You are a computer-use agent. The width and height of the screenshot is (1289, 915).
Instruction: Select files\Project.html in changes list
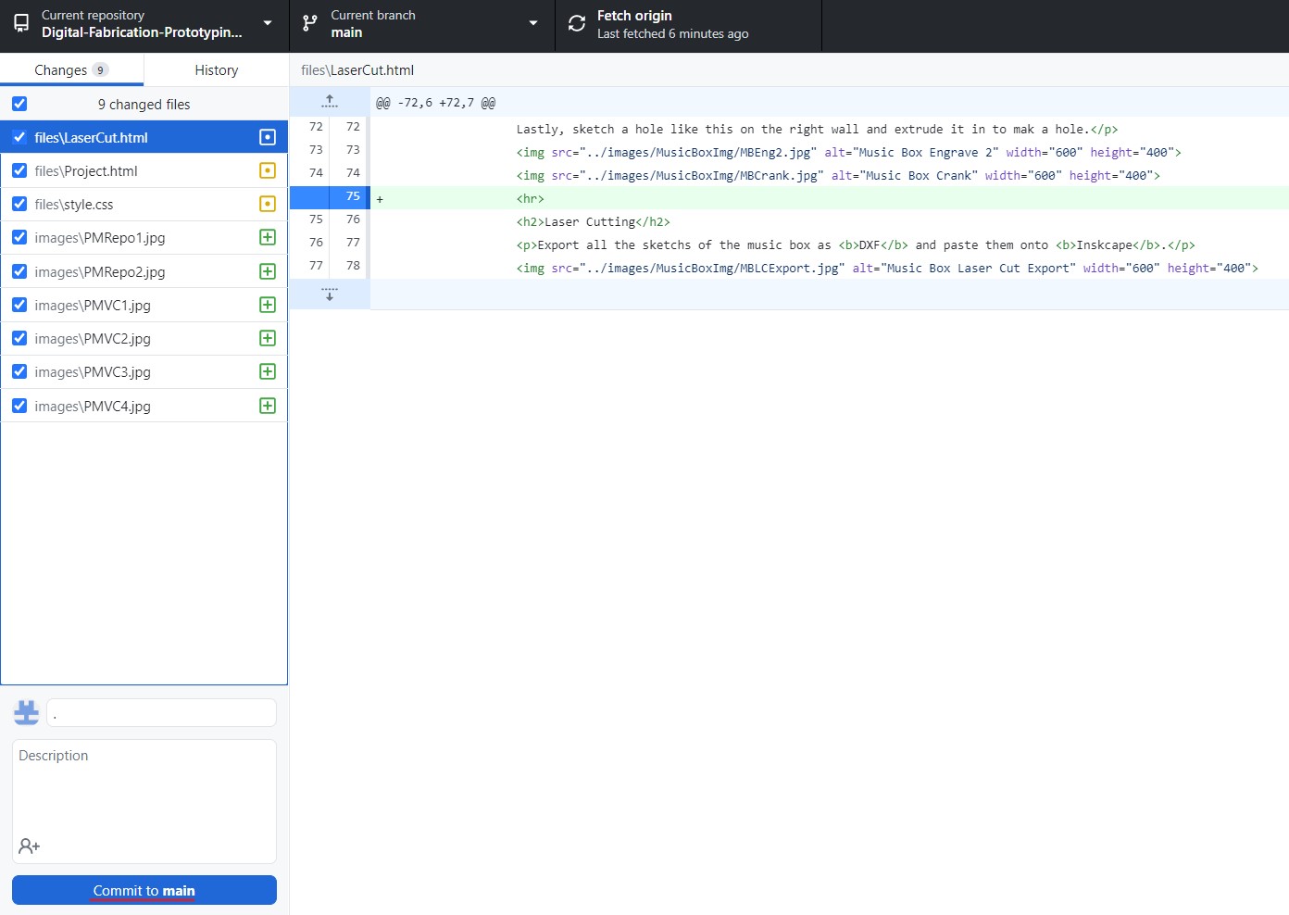point(144,170)
